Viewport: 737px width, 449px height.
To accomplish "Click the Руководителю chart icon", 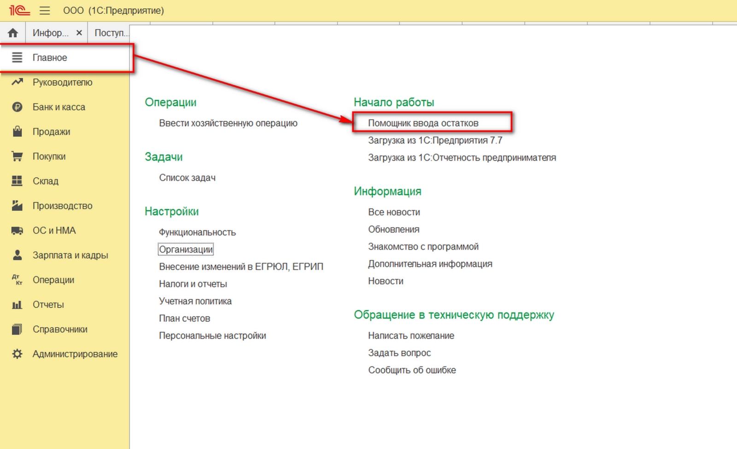I will [x=17, y=82].
